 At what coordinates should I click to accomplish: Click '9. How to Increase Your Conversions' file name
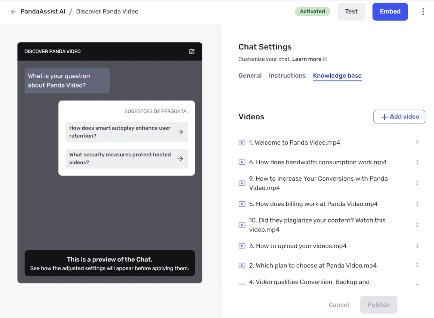click(318, 183)
